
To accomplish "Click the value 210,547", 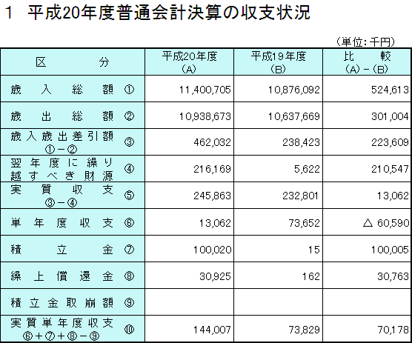I will click(390, 169).
